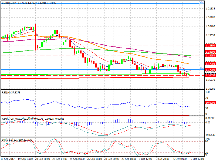Click the 18 Sep 2017 date label
Screen dimensions: 216x162
point(8,159)
